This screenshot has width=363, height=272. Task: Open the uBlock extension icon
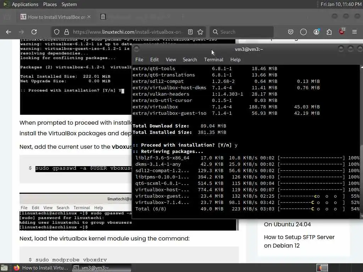pos(342,32)
